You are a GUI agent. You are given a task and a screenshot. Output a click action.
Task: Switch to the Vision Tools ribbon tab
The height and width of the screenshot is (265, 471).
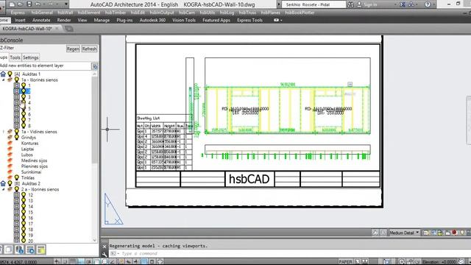coord(184,20)
